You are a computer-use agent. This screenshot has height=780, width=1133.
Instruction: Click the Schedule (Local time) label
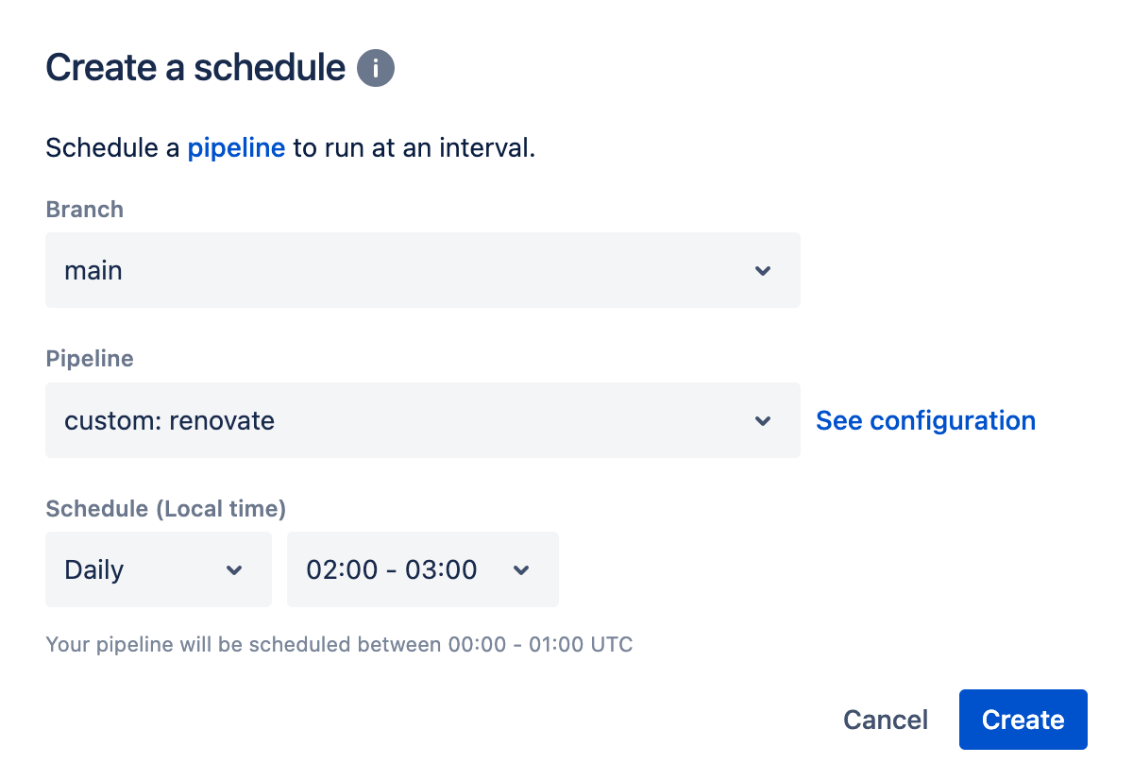click(x=165, y=509)
